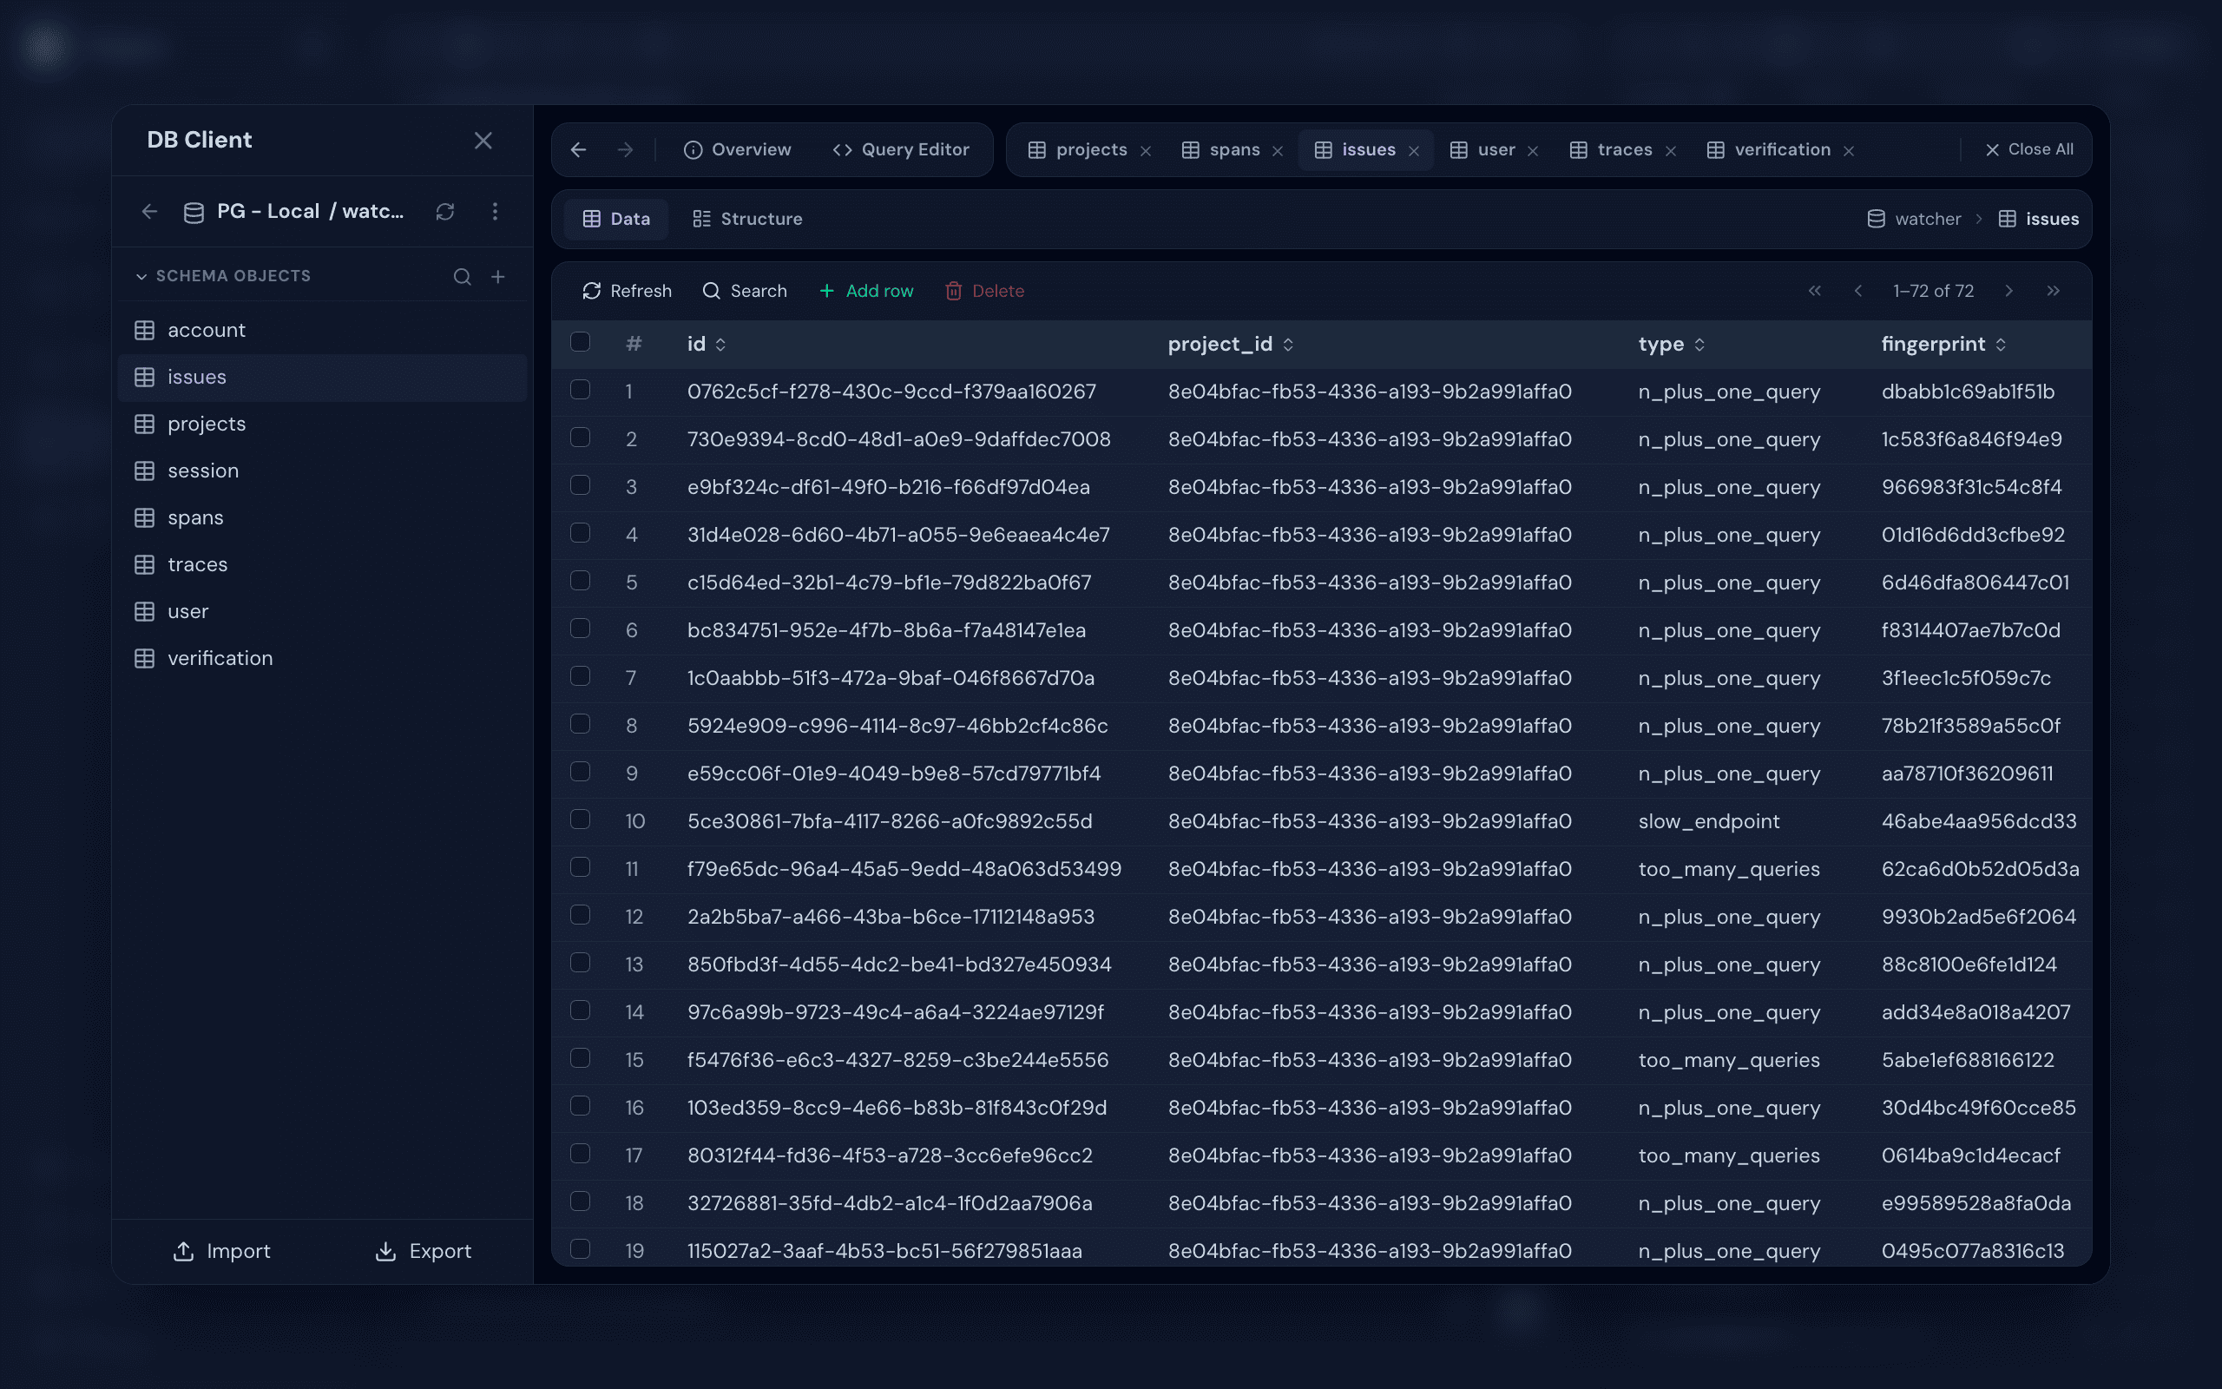Open the Query Editor tab
2222x1389 pixels.
click(901, 149)
